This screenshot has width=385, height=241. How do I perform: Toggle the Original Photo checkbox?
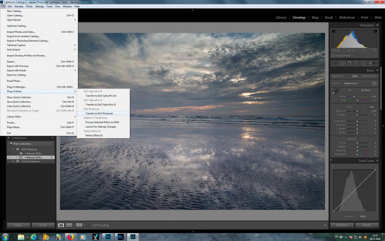[x=333, y=56]
